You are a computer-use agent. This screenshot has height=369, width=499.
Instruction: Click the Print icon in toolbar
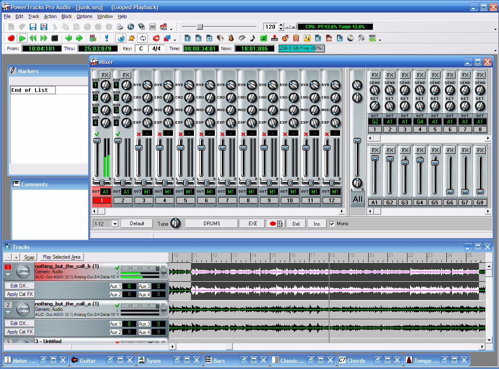(120, 27)
